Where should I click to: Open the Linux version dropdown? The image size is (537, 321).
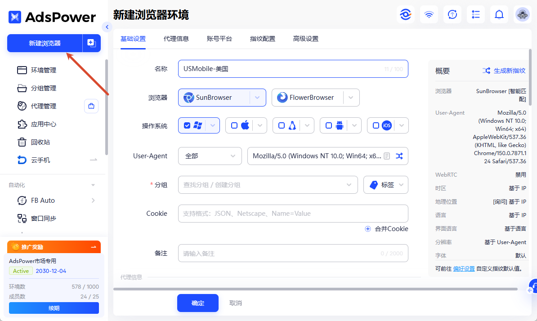(x=307, y=125)
